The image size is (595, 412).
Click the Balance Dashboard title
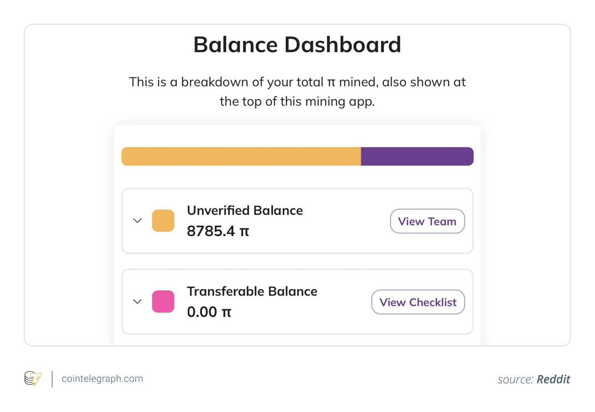tap(297, 44)
